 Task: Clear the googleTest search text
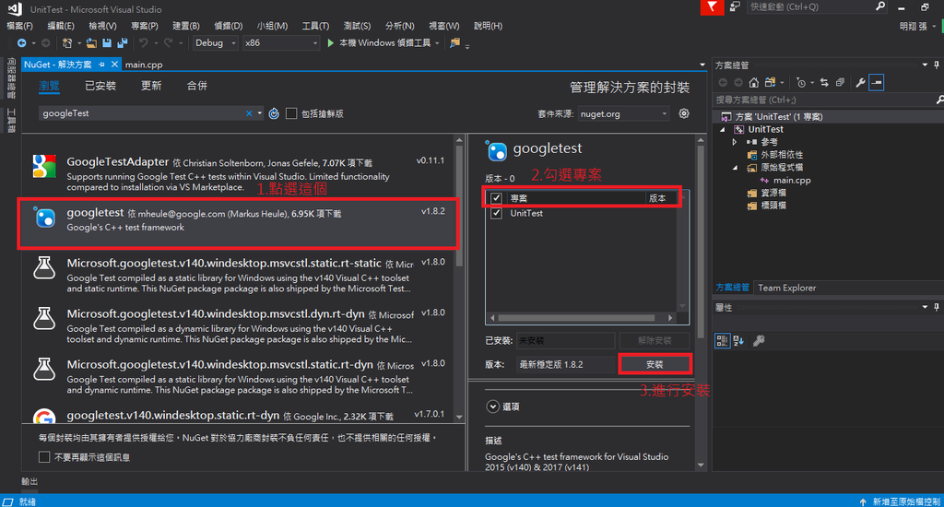249,113
